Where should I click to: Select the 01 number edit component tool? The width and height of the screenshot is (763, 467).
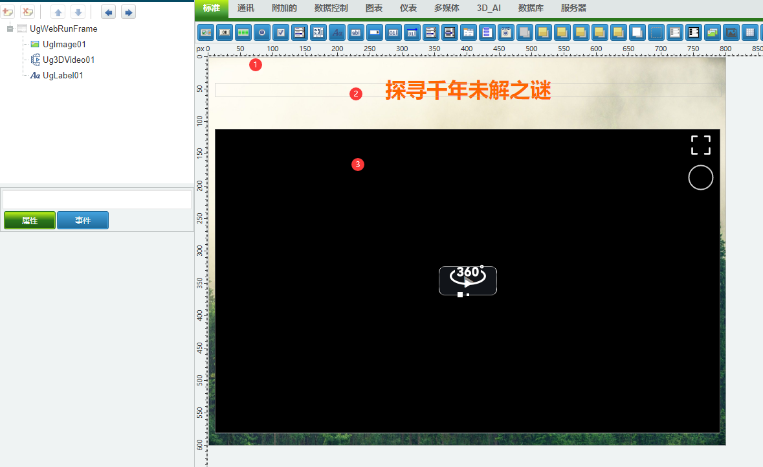pos(393,32)
